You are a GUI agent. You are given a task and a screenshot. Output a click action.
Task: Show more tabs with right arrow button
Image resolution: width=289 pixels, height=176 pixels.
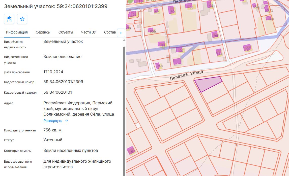coord(121,33)
